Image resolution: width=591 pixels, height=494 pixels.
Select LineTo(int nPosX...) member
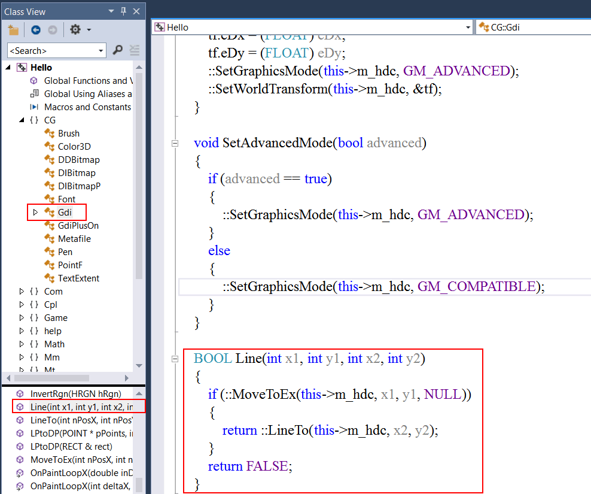click(x=81, y=420)
